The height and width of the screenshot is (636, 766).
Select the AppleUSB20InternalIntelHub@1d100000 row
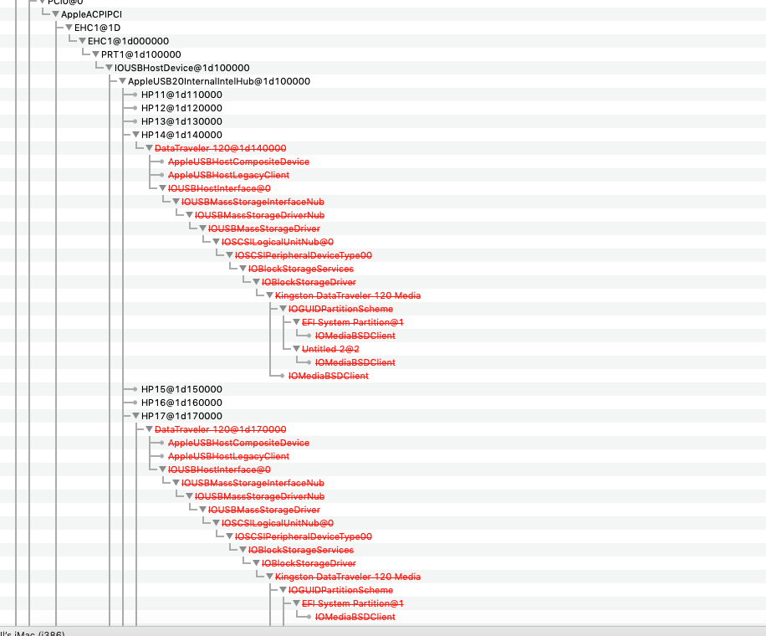pos(219,81)
